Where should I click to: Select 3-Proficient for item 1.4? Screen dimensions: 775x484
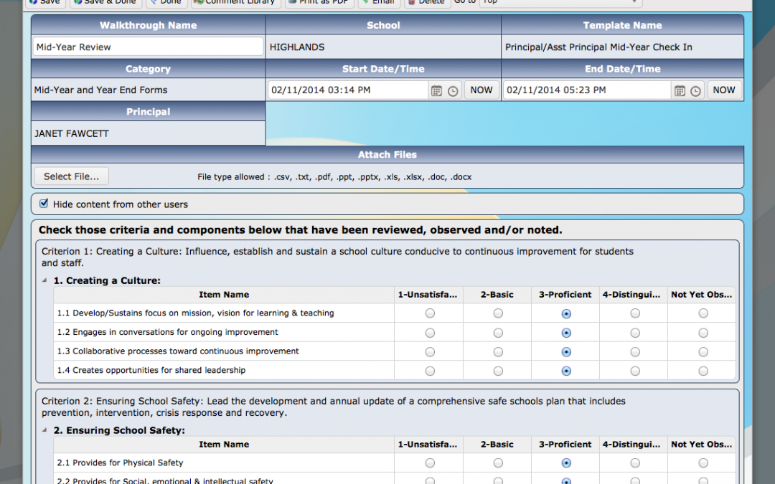coord(566,371)
